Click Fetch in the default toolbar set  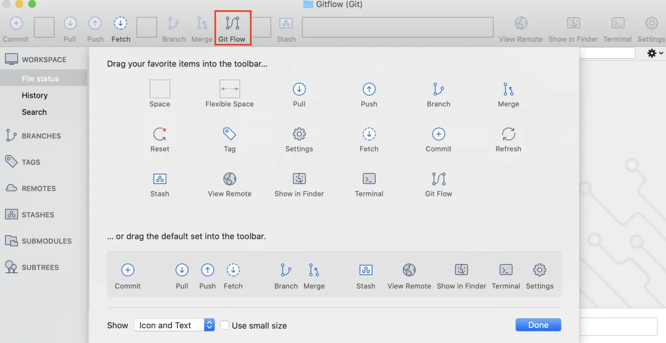[233, 276]
